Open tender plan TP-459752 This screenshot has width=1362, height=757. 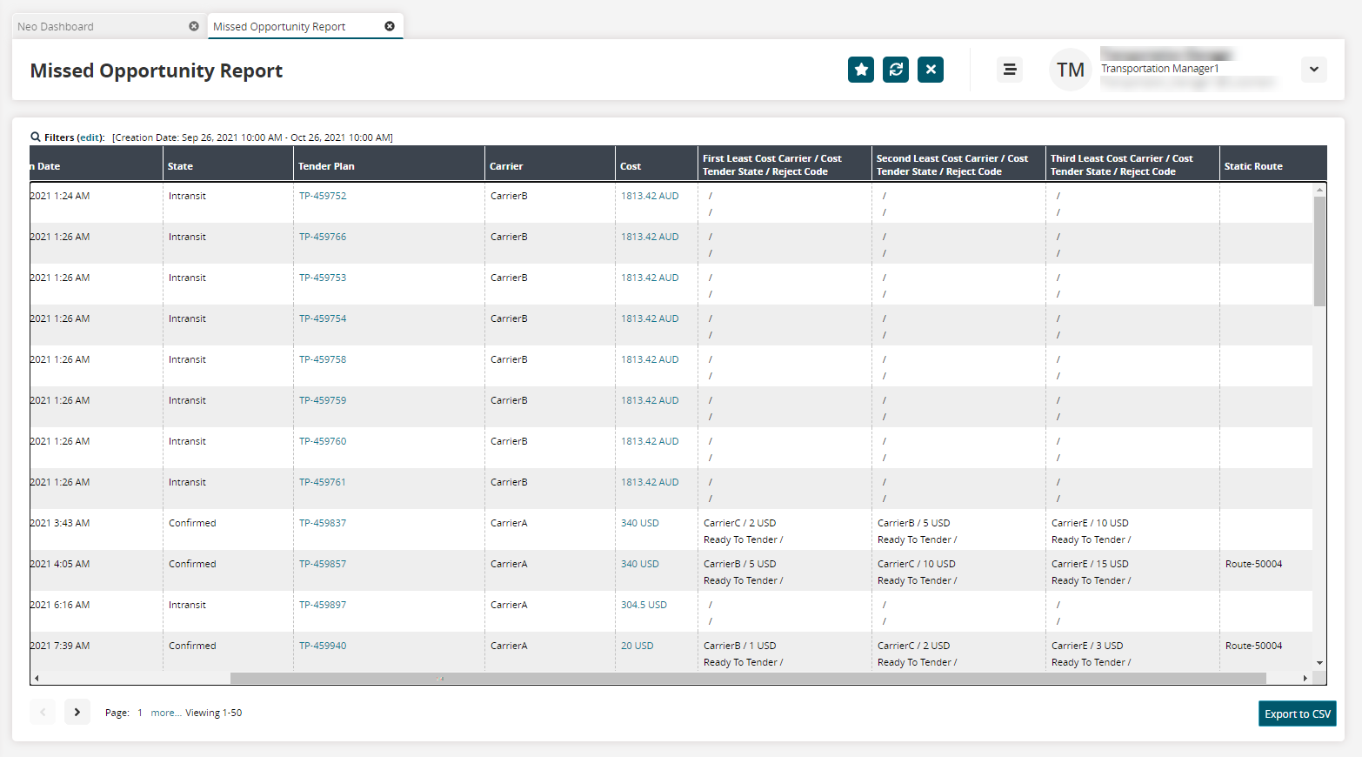[x=323, y=196]
